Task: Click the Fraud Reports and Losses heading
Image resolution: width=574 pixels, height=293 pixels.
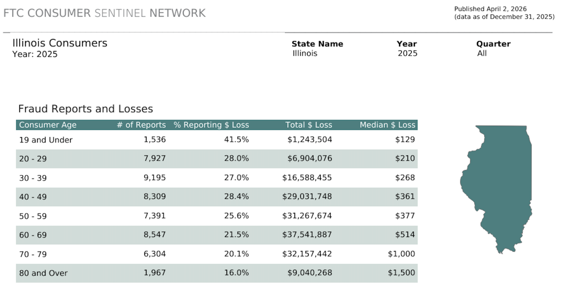Action: (85, 109)
